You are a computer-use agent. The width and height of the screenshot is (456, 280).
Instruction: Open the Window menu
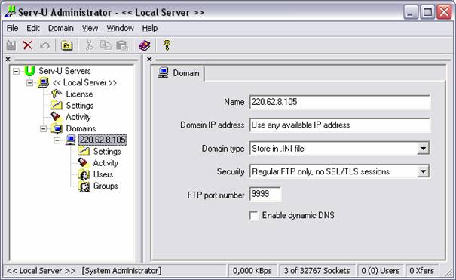tap(120, 28)
